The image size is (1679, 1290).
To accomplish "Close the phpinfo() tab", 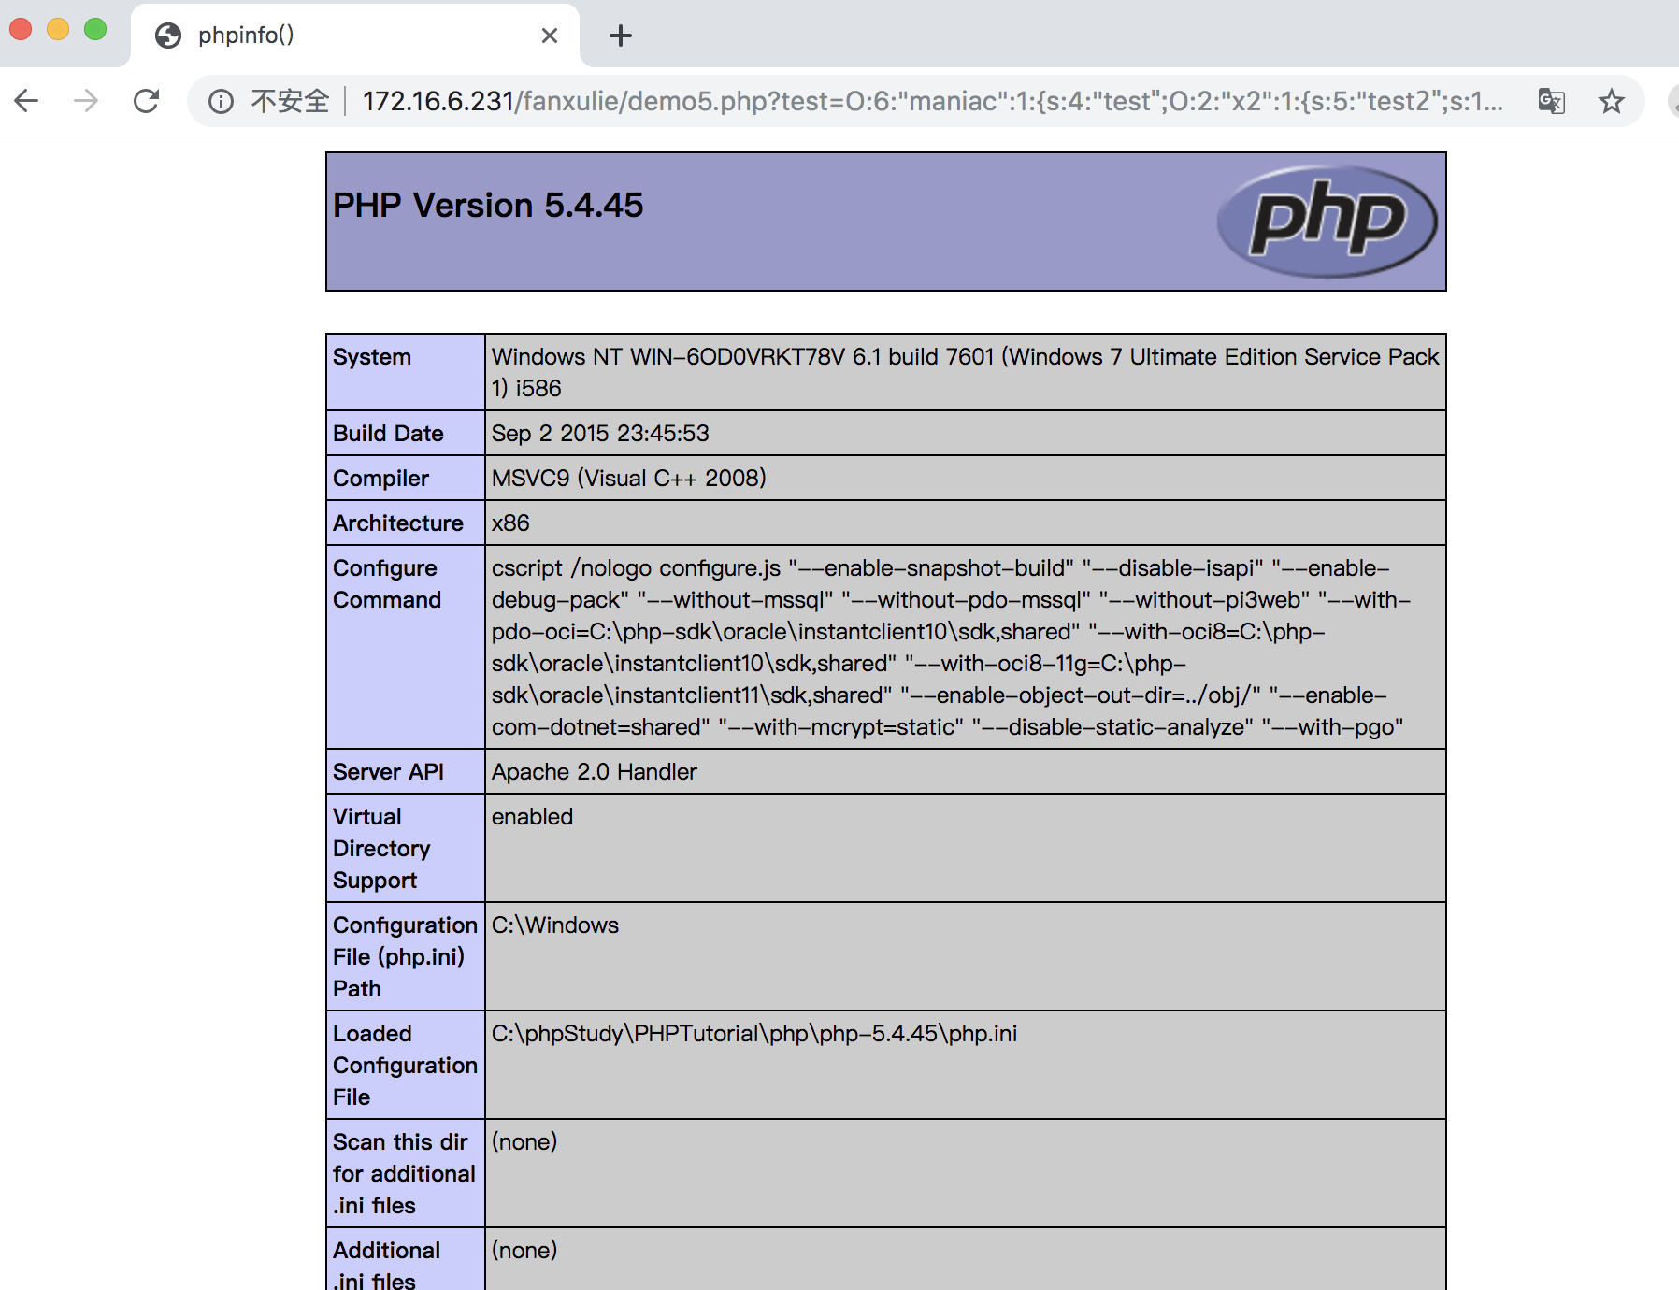I will 550,36.
